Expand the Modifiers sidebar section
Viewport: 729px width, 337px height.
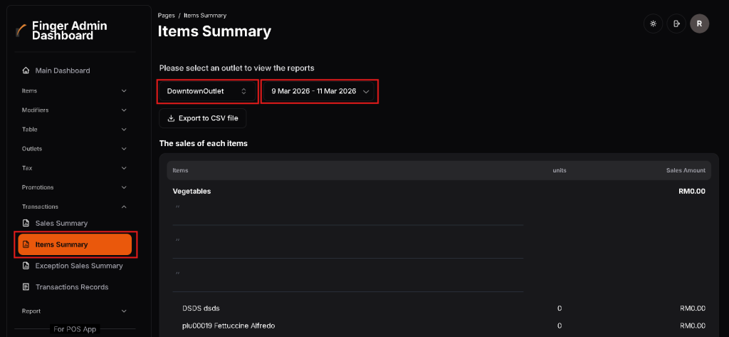pos(75,110)
